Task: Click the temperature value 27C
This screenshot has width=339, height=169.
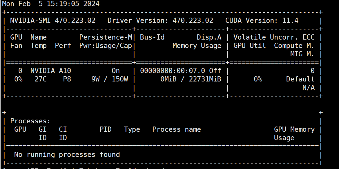Action: tap(41, 79)
